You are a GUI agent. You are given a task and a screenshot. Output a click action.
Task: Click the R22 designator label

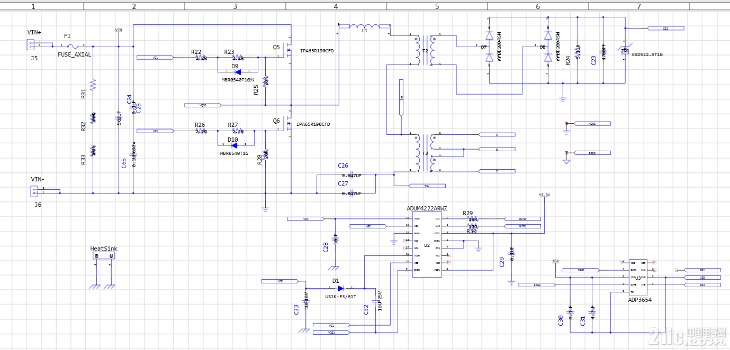(x=196, y=52)
